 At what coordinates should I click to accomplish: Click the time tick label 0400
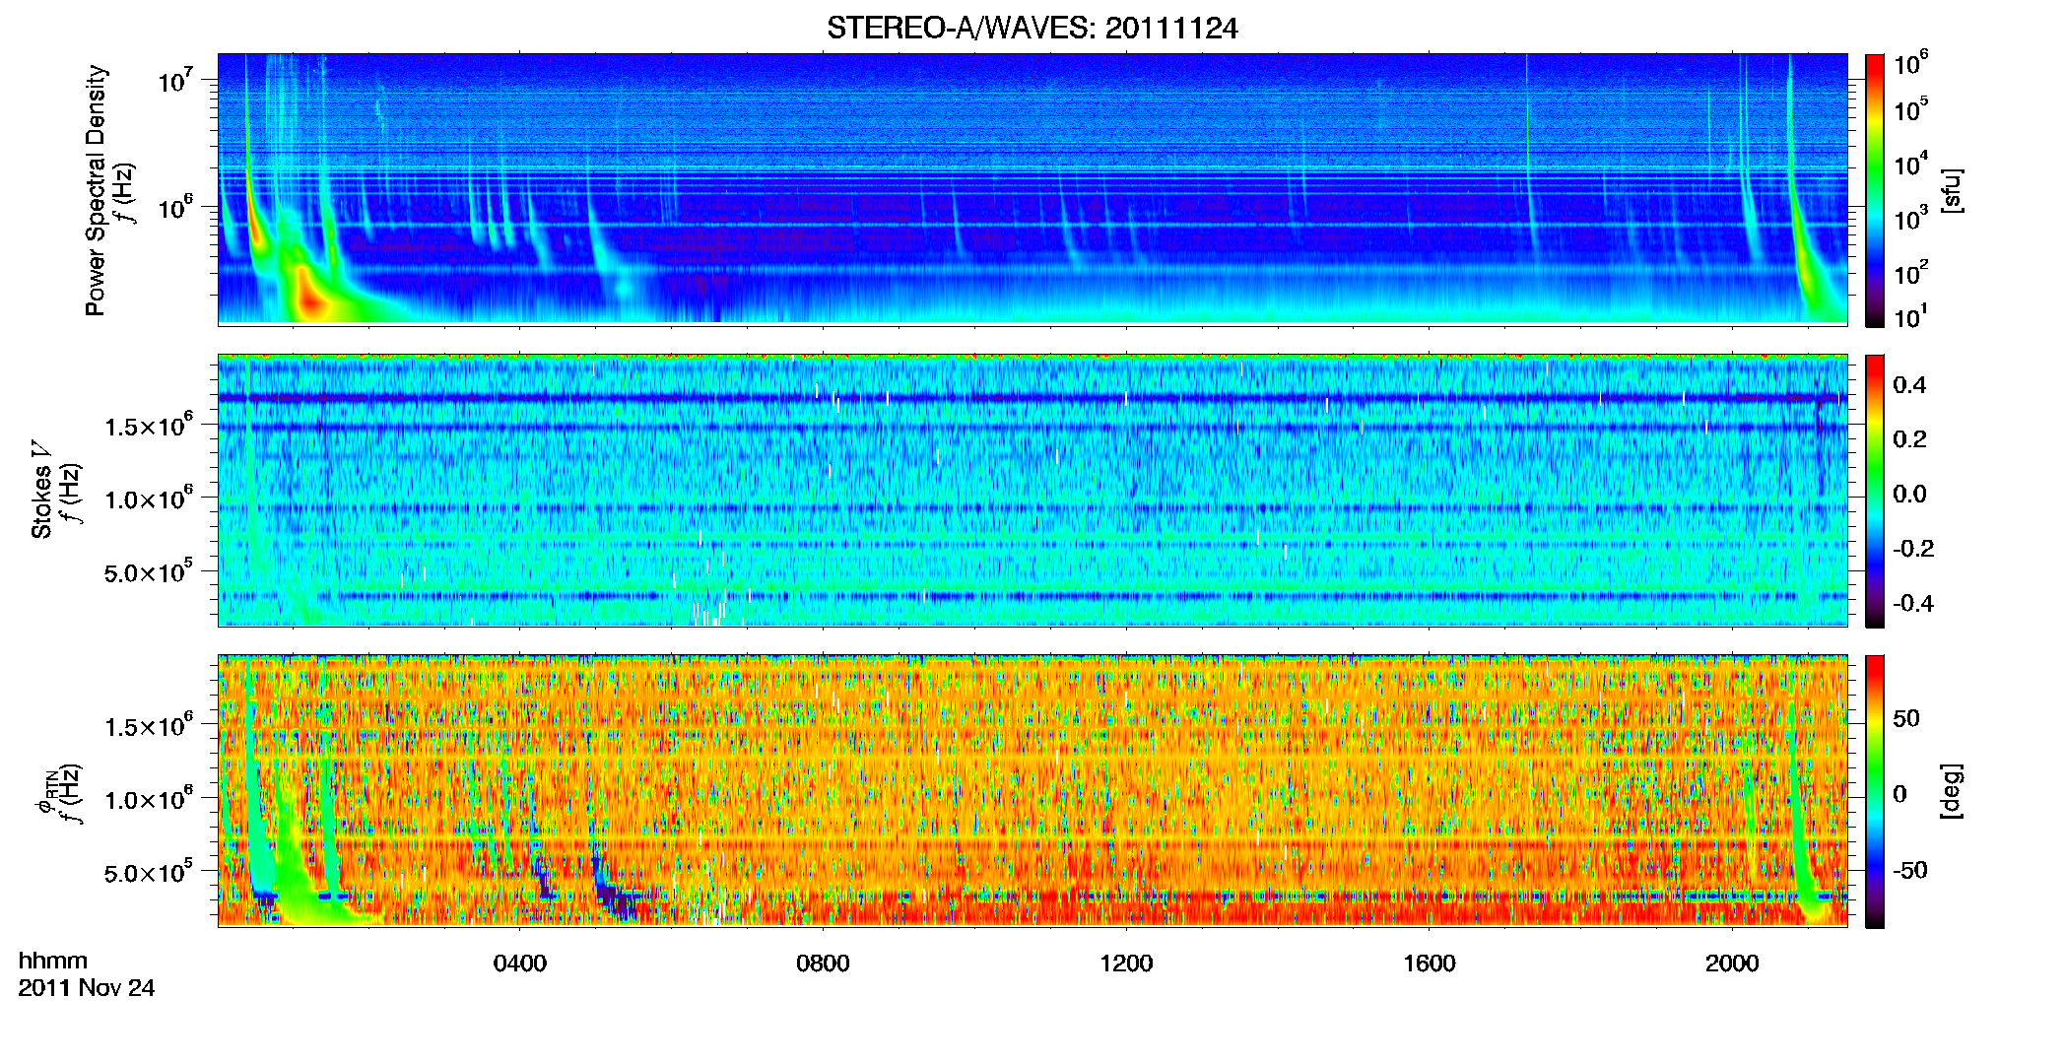click(519, 964)
